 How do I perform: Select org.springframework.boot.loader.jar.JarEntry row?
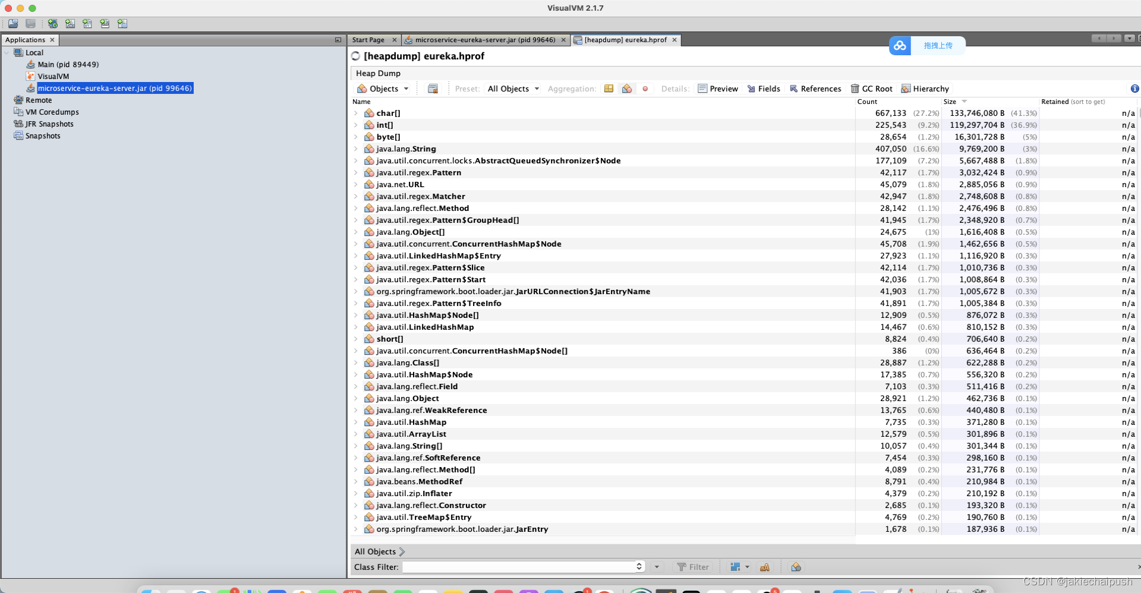[x=743, y=529]
